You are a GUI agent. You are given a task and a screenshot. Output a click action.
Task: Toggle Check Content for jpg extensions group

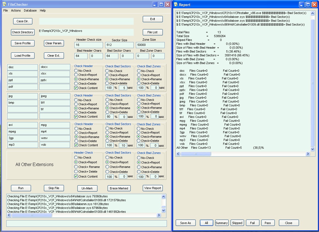[76, 117]
